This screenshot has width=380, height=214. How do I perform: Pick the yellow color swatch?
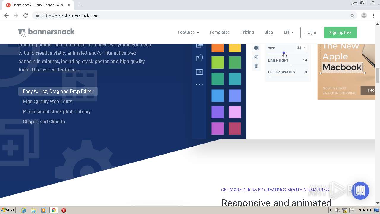[x=235, y=48]
